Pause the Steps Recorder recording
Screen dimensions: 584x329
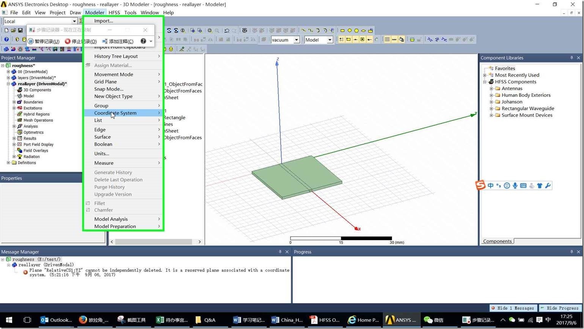click(44, 41)
